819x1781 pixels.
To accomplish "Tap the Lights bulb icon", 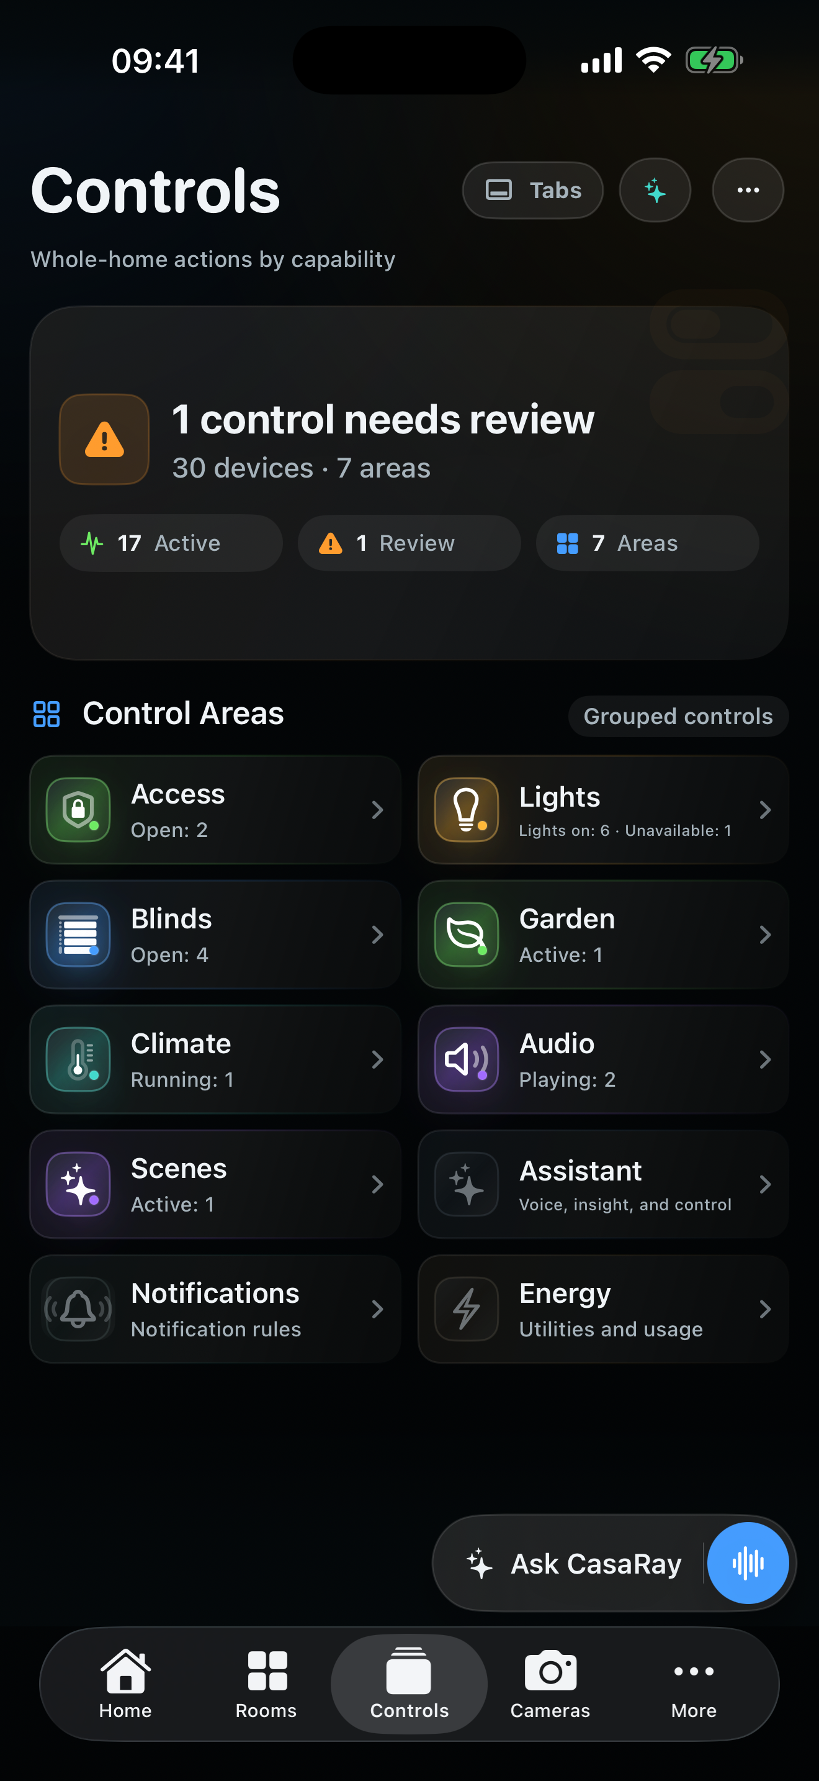I will pyautogui.click(x=466, y=810).
